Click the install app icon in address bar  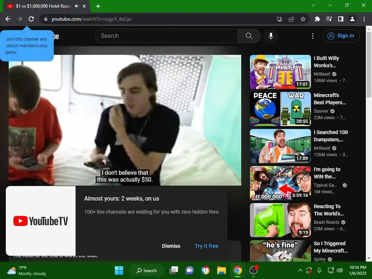280,19
